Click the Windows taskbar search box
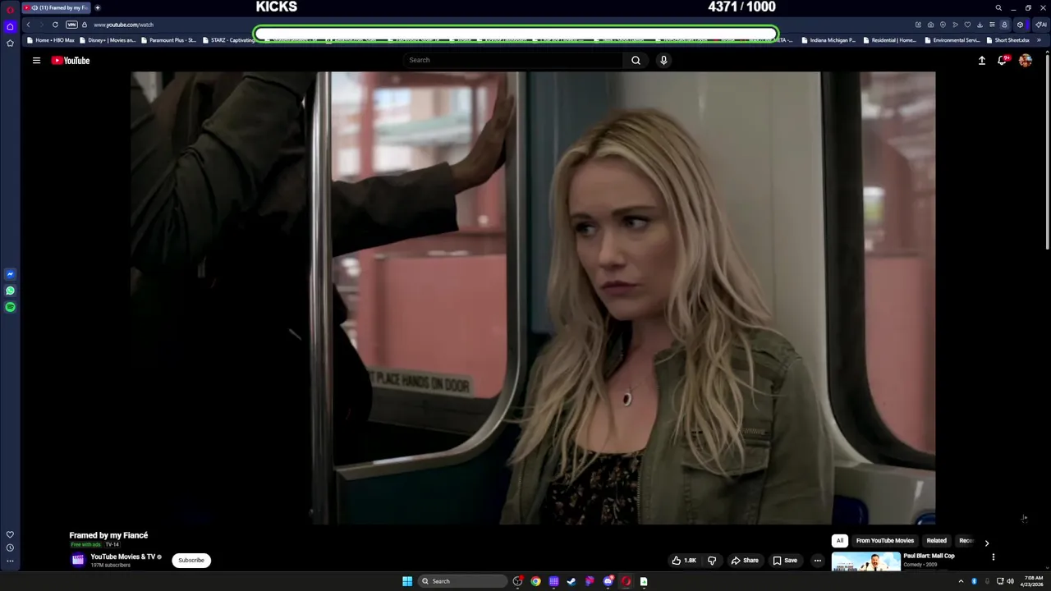 pyautogui.click(x=462, y=581)
